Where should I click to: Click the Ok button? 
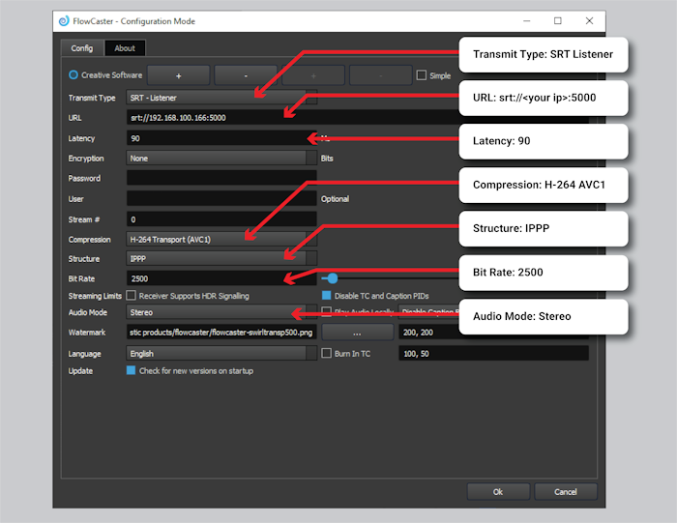click(x=498, y=492)
